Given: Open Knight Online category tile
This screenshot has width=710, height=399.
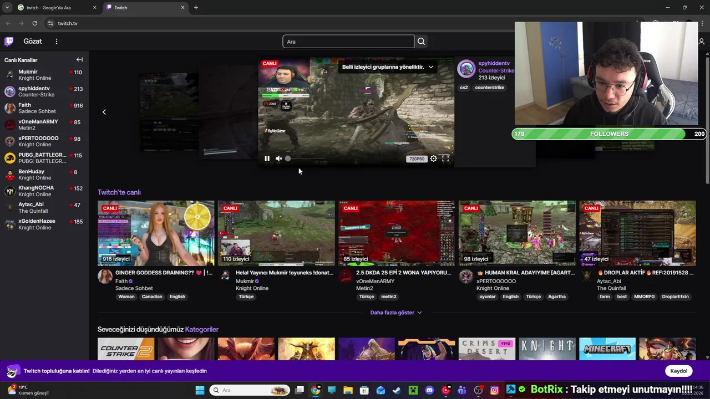Looking at the screenshot, I should click(x=547, y=349).
